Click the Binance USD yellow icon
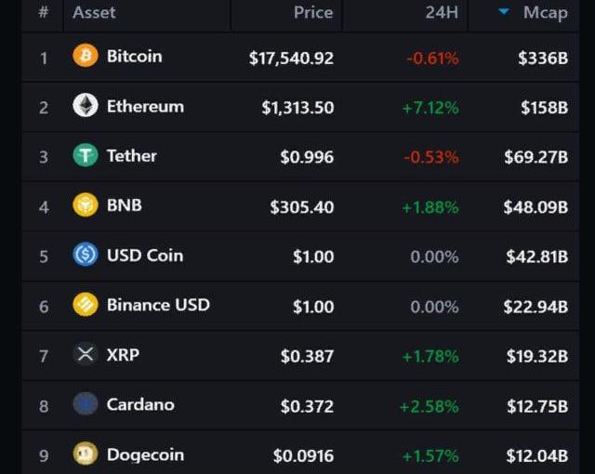 click(x=86, y=304)
